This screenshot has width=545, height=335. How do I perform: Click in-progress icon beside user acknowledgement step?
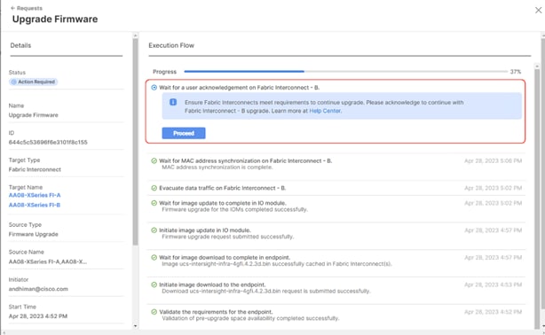(x=154, y=88)
